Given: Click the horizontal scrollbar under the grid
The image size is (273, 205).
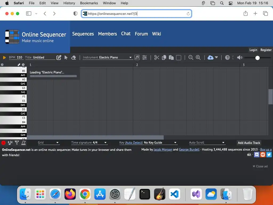Looking at the screenshot, I should (95, 137).
